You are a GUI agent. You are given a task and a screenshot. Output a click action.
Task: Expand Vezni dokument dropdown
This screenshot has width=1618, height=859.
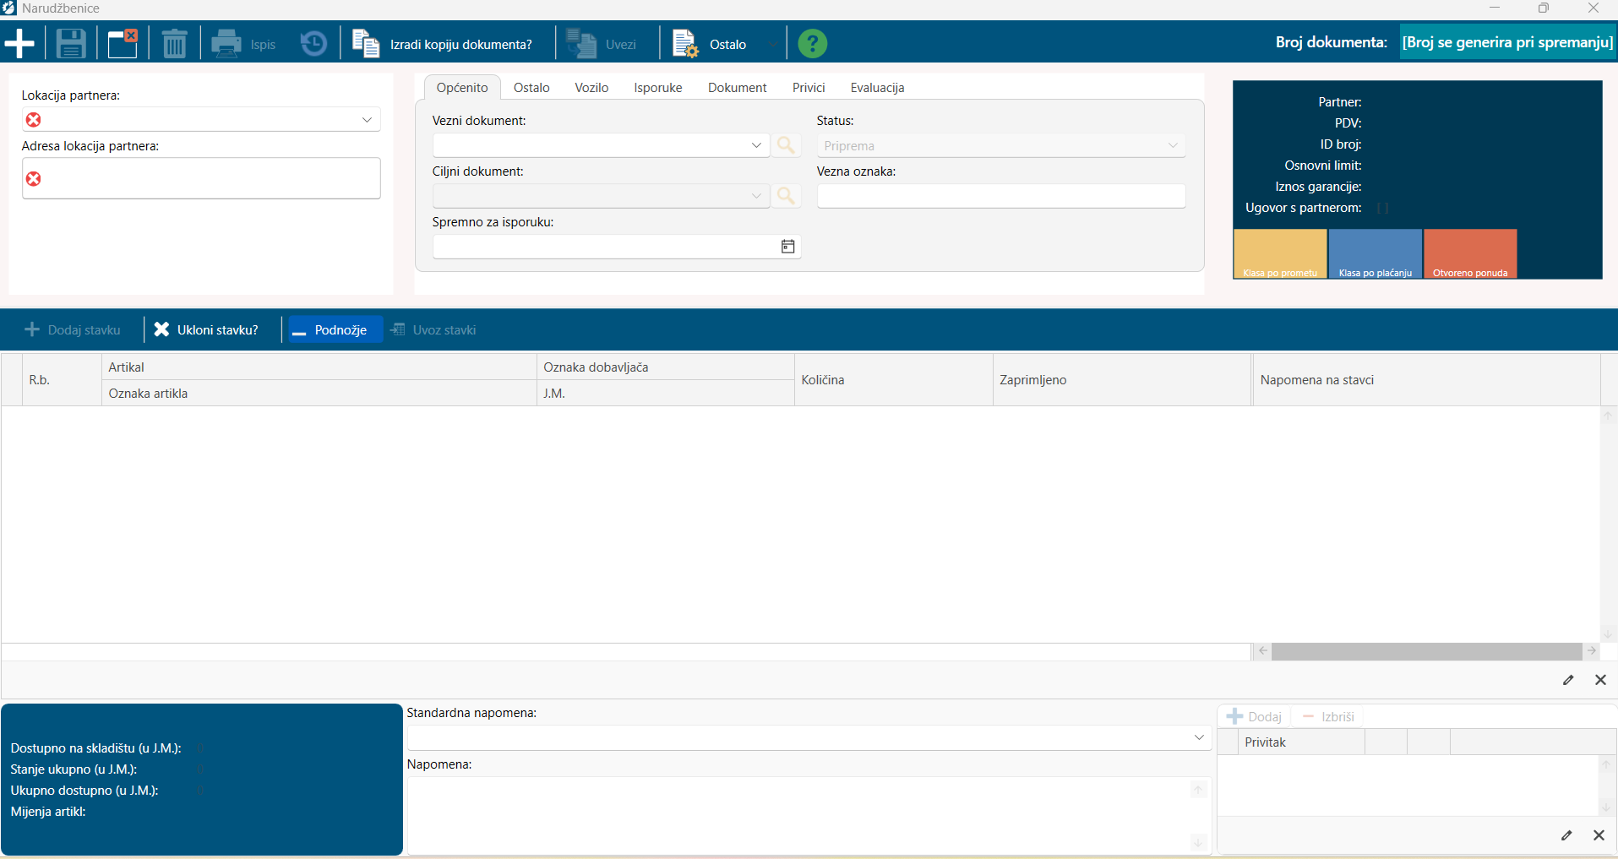(x=756, y=145)
